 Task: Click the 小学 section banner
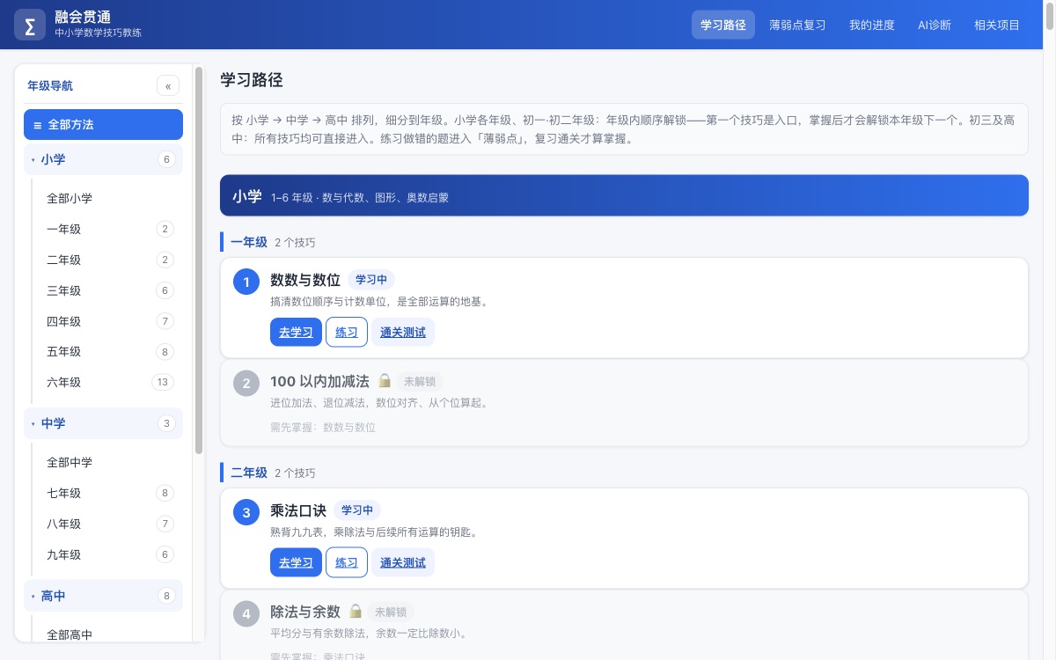tap(624, 195)
